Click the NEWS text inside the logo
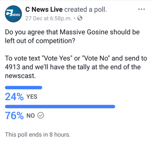The height and width of the screenshot is (143, 152). click(x=16, y=15)
